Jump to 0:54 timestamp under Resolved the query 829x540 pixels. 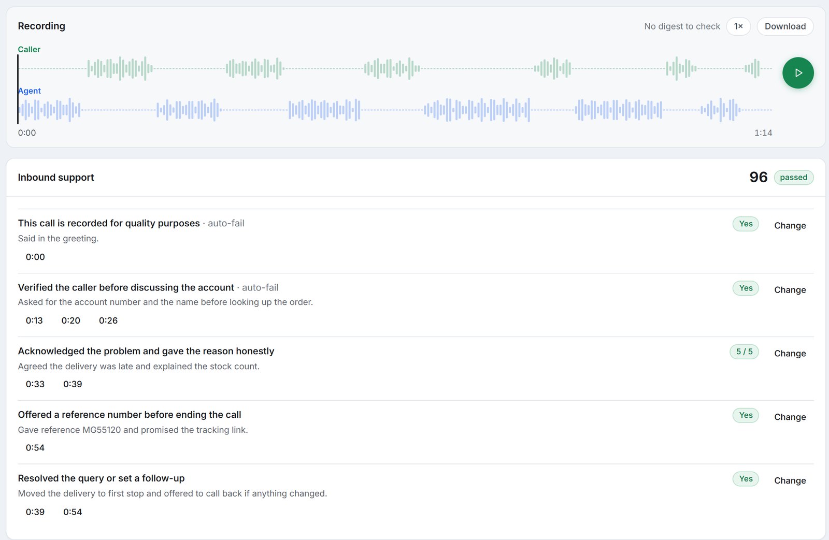pyautogui.click(x=73, y=512)
